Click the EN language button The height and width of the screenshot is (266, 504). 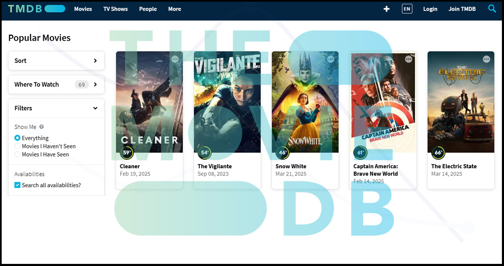(x=407, y=9)
